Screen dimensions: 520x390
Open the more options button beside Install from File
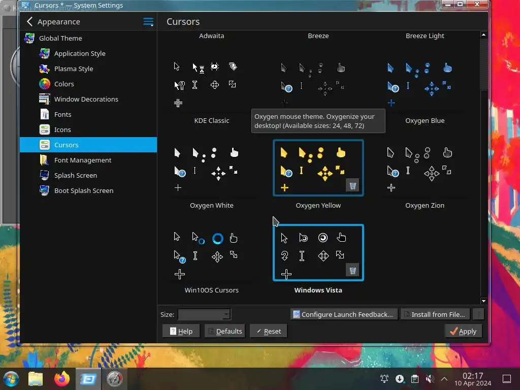point(478,314)
